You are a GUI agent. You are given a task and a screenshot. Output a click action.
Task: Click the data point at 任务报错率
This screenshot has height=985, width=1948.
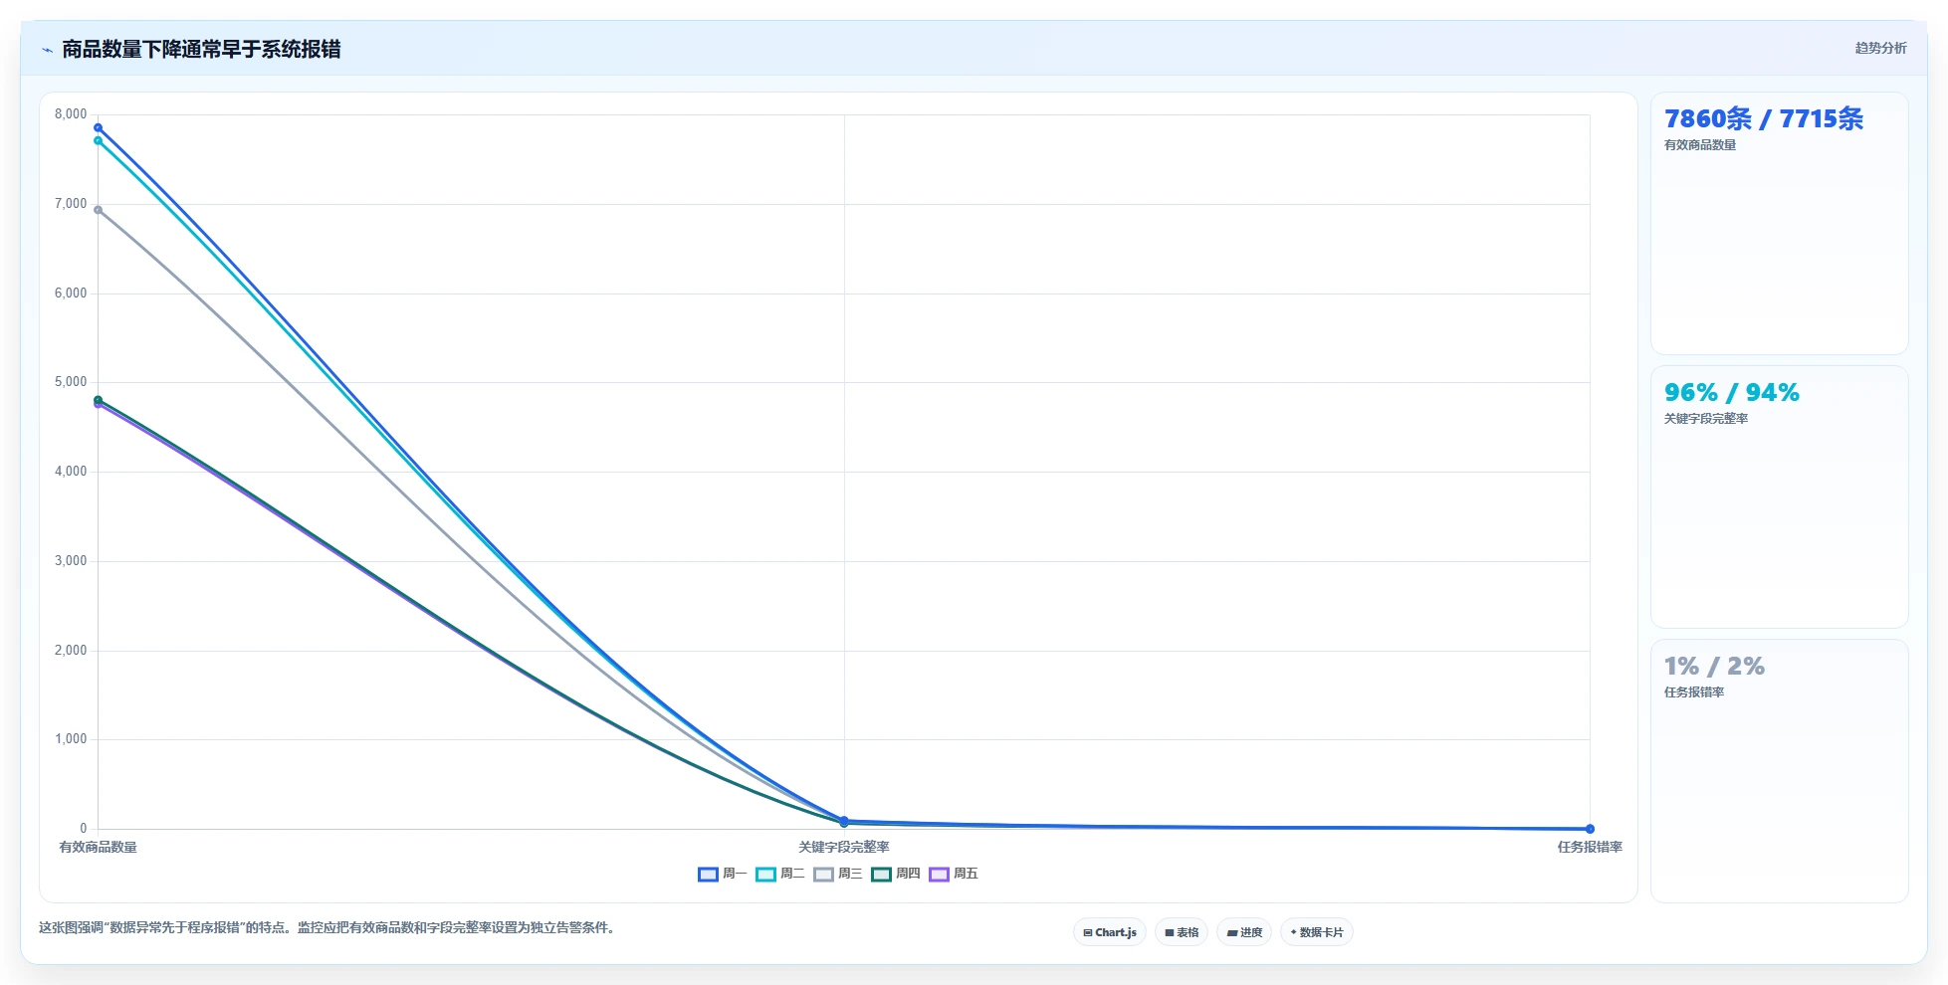click(x=1590, y=829)
